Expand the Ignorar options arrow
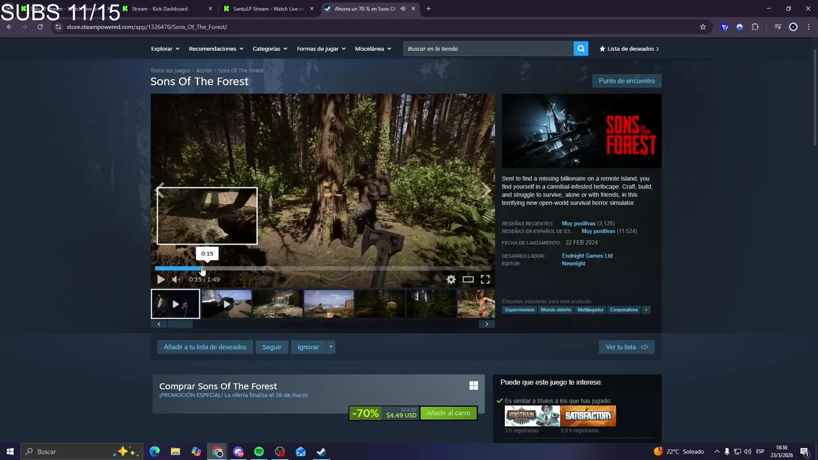This screenshot has height=460, width=818. coord(330,347)
